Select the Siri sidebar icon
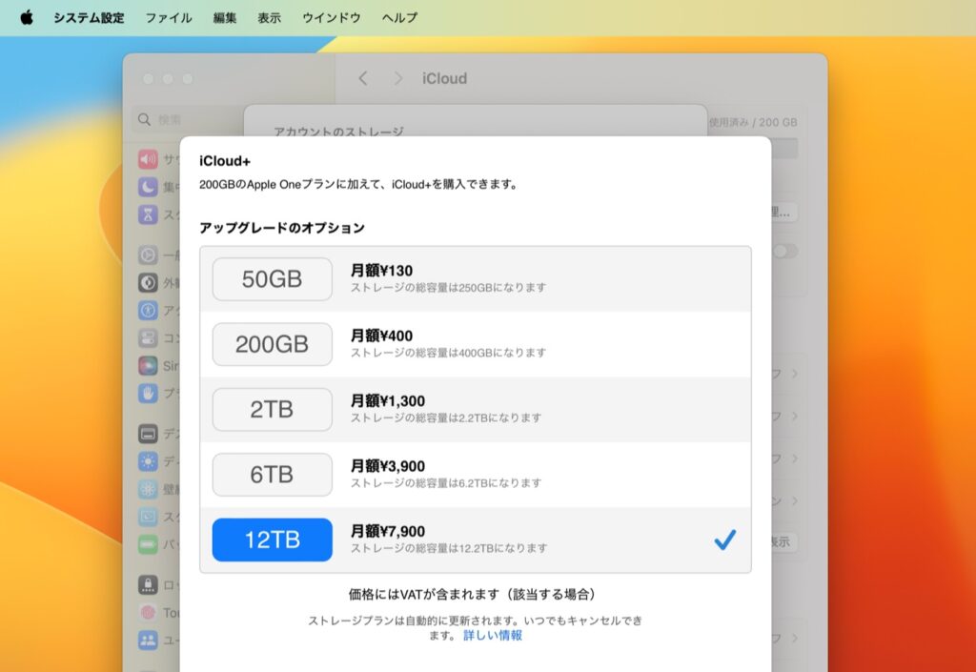This screenshot has width=976, height=672. click(x=148, y=364)
